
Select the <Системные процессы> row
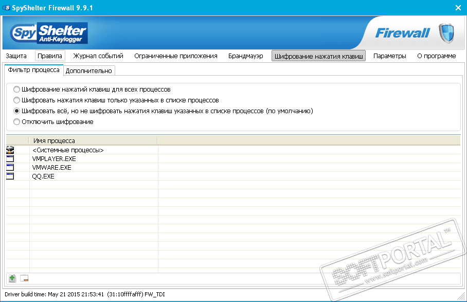233,150
